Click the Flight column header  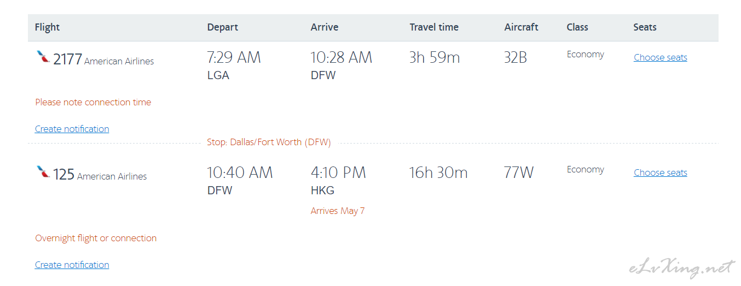[x=47, y=27]
